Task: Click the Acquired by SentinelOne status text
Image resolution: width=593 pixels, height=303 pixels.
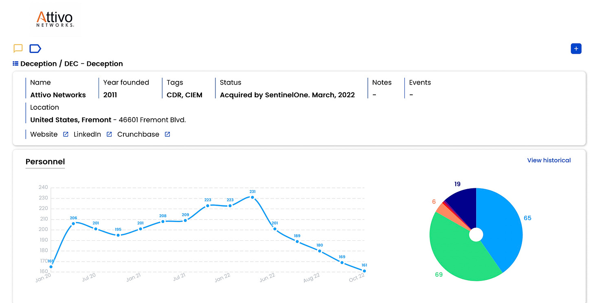Action: [x=287, y=95]
